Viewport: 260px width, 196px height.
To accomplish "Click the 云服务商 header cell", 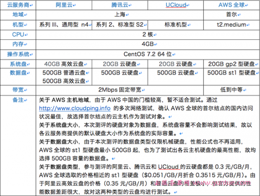I will 18,6.
